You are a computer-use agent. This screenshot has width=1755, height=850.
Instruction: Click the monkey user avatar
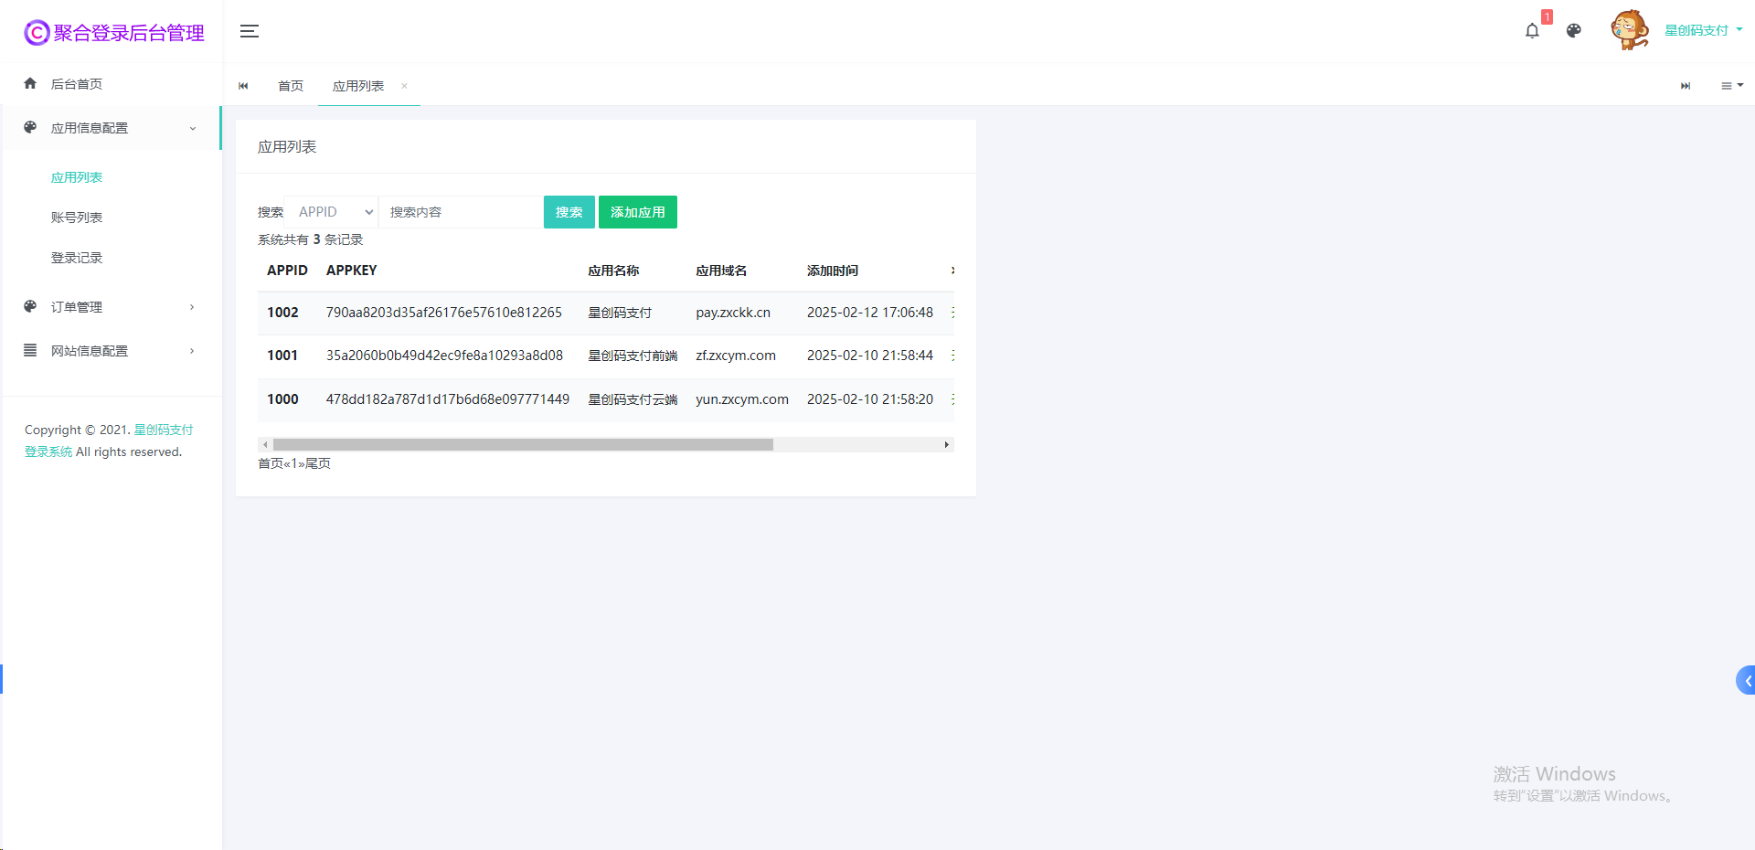[x=1629, y=30]
